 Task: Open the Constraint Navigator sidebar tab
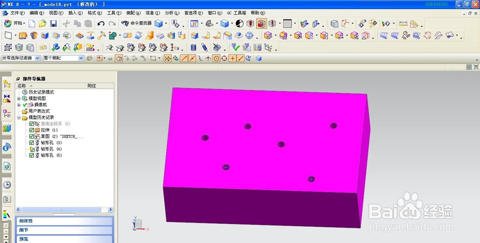click(7, 98)
